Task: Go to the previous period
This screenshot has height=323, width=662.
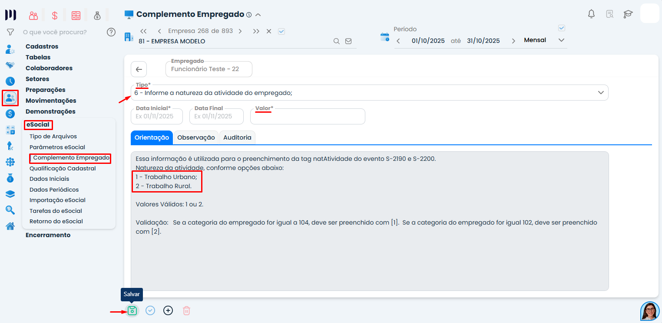Action: pyautogui.click(x=398, y=41)
